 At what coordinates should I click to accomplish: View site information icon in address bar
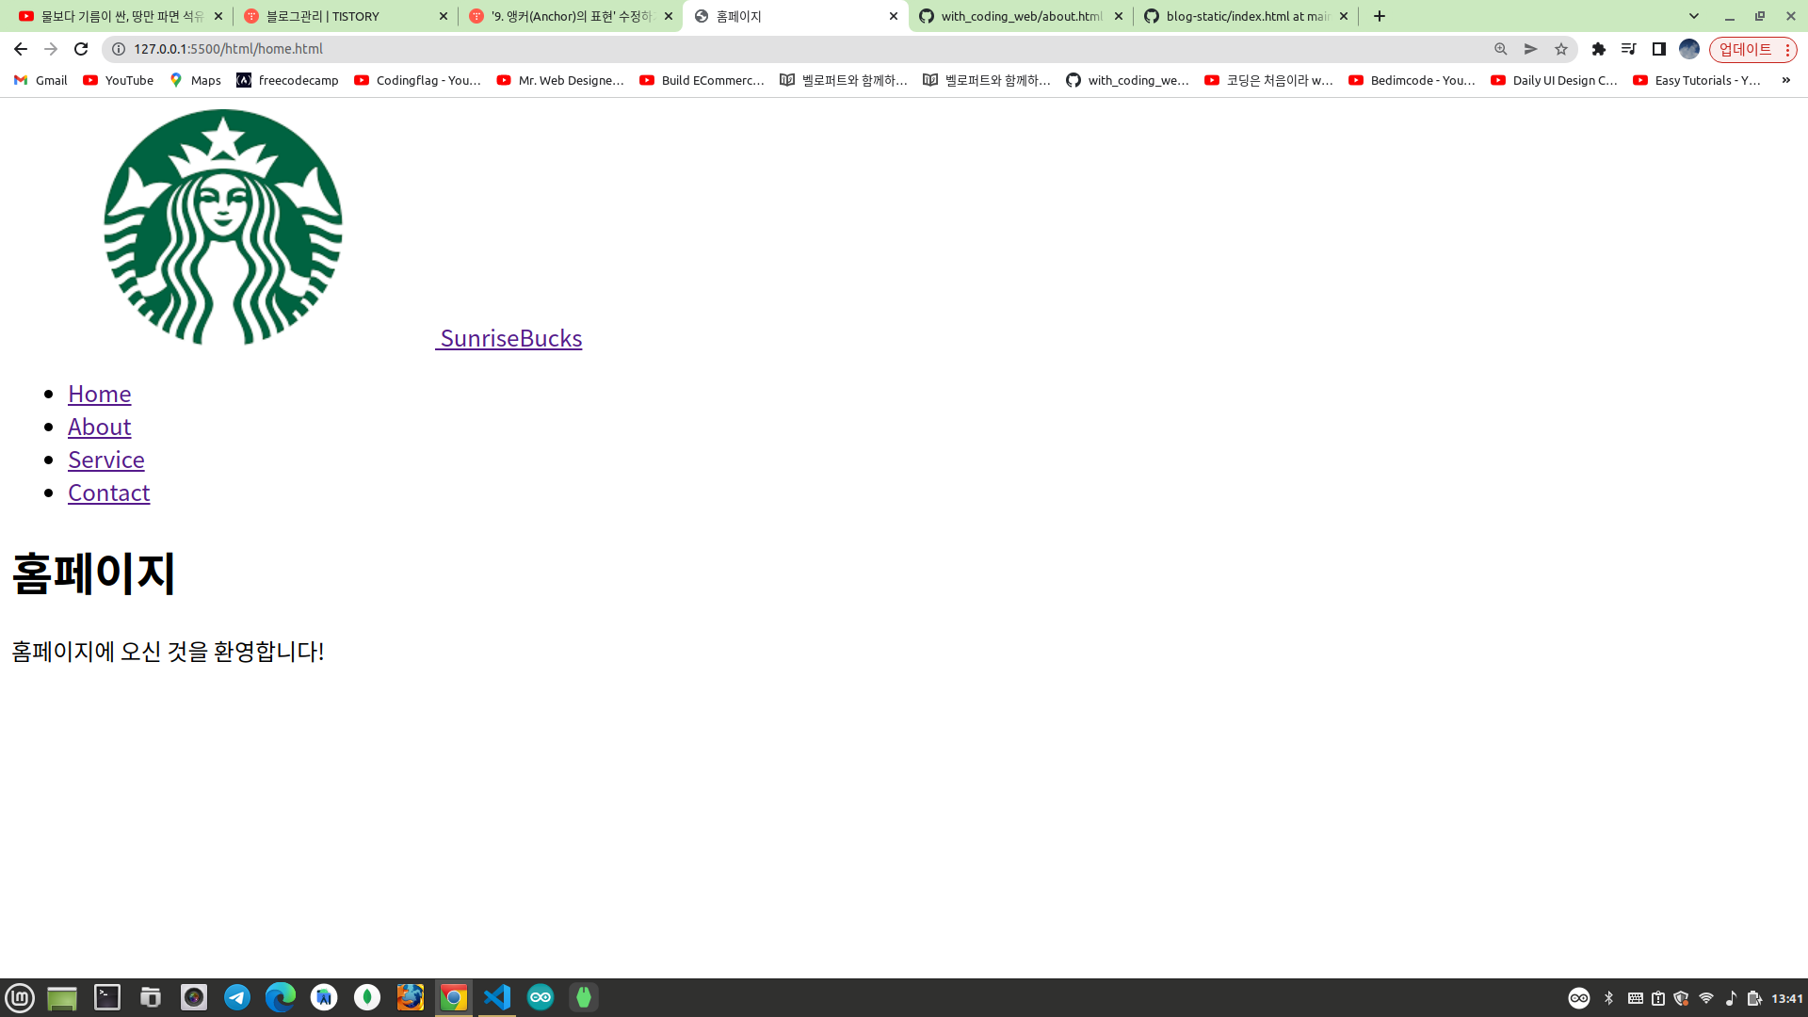[x=119, y=49]
